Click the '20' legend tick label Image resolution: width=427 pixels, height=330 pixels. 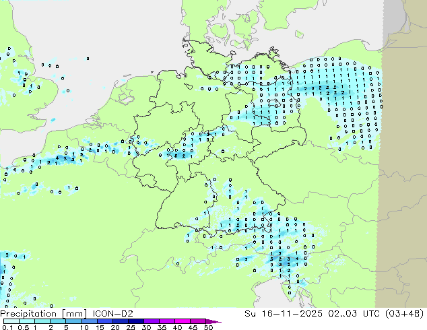tap(115, 327)
